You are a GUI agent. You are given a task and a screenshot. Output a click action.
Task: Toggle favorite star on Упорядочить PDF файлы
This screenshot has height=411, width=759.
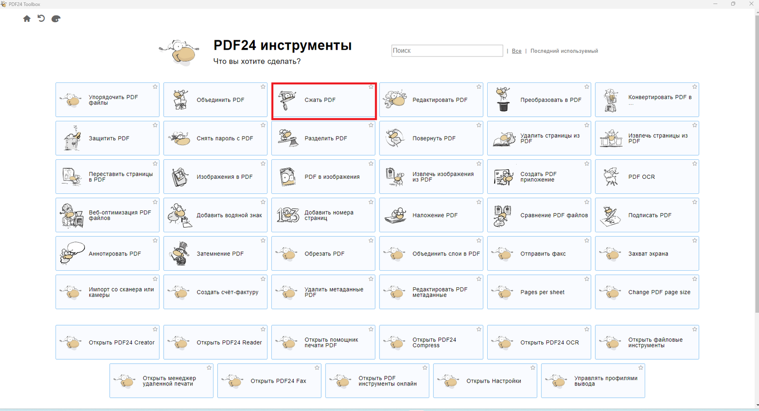coord(155,87)
